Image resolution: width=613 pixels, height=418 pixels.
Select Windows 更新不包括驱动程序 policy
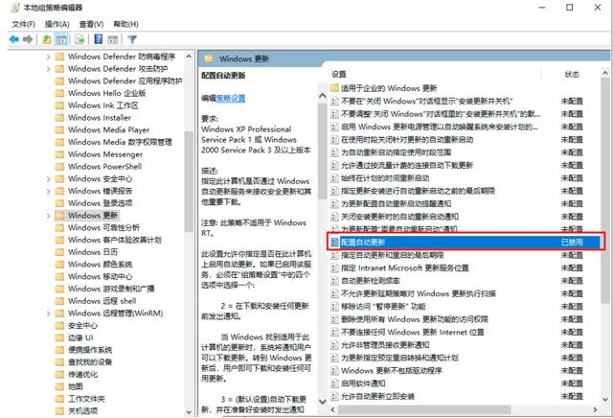coord(392,371)
